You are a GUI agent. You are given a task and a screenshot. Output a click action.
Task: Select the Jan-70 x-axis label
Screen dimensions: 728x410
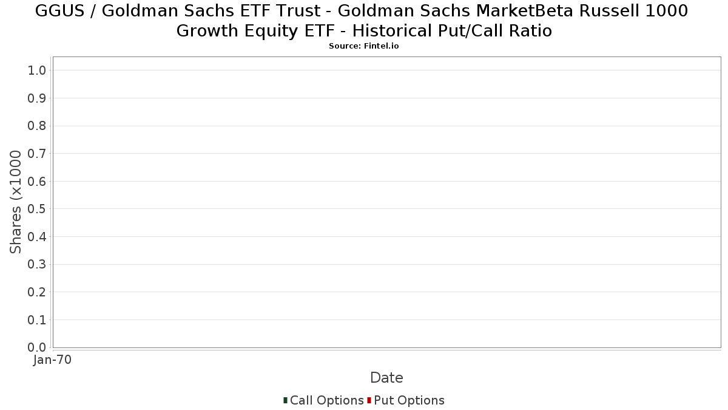click(53, 360)
